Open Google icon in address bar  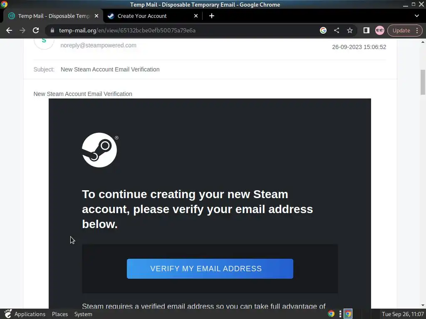(323, 30)
